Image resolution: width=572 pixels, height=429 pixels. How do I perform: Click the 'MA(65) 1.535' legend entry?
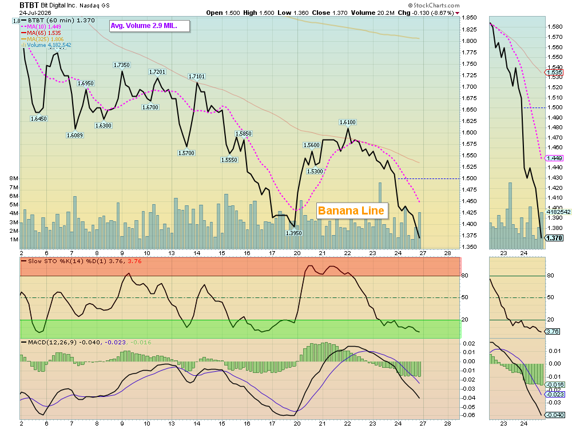point(41,33)
